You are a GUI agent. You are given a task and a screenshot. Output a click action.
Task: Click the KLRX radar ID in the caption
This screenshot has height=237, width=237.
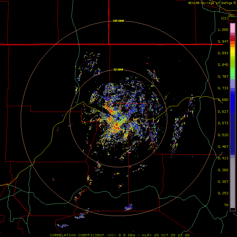click(147, 235)
